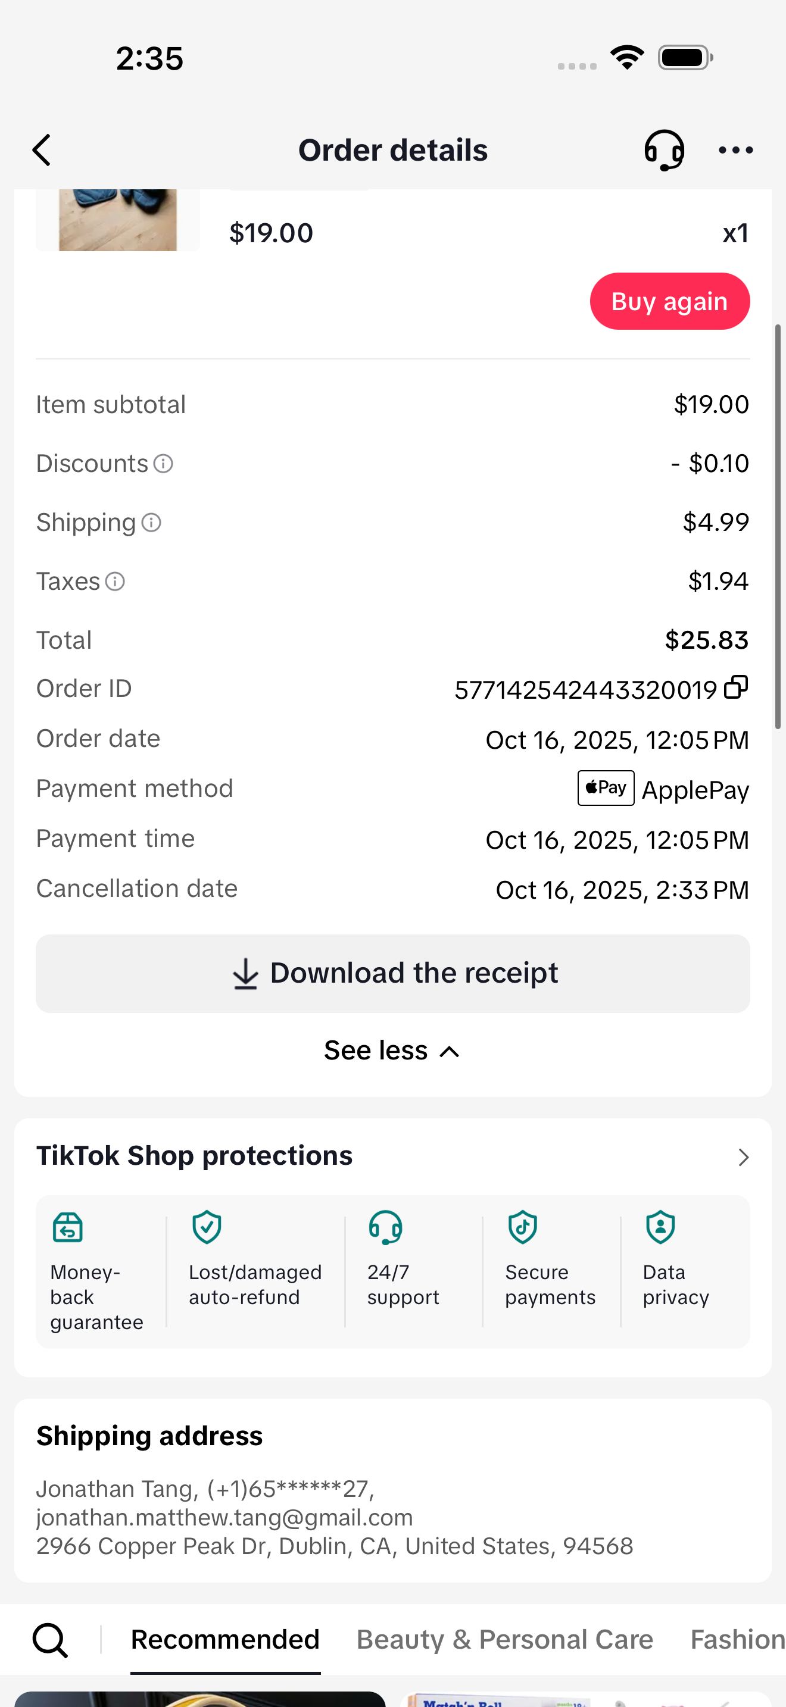Open the three-dot more options menu
Image resolution: width=786 pixels, height=1707 pixels.
[x=735, y=150]
